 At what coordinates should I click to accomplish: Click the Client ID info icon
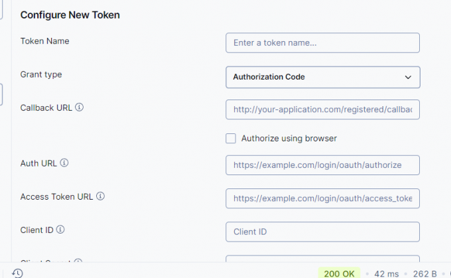click(x=60, y=230)
